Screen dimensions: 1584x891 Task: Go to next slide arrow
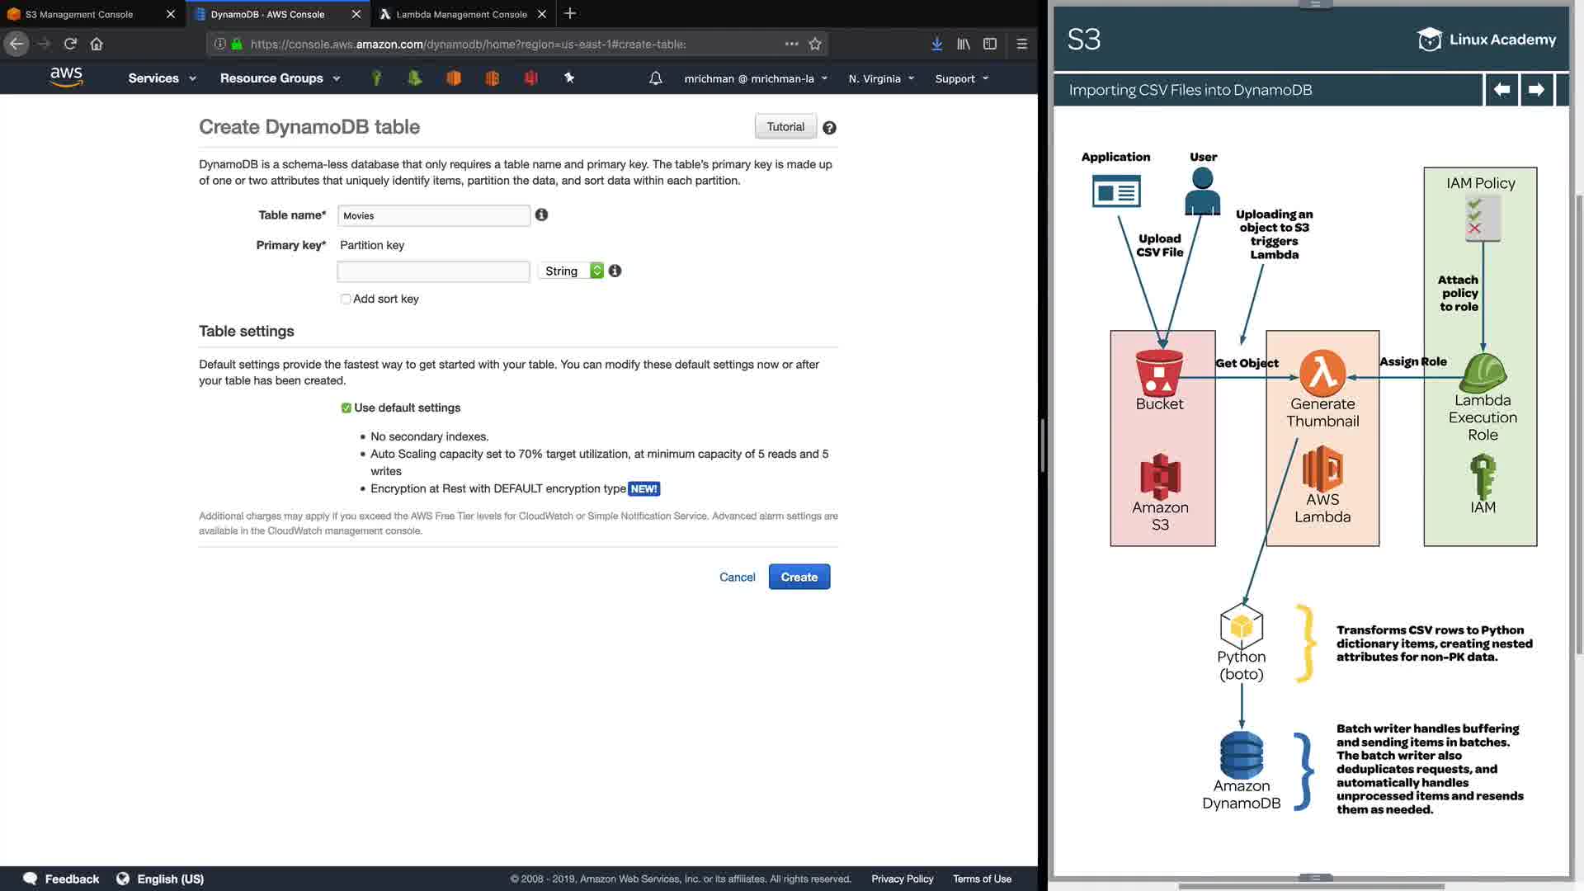[x=1535, y=90]
